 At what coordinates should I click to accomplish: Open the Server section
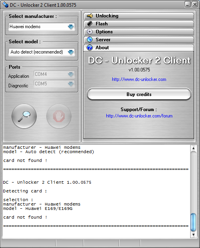click(139, 40)
